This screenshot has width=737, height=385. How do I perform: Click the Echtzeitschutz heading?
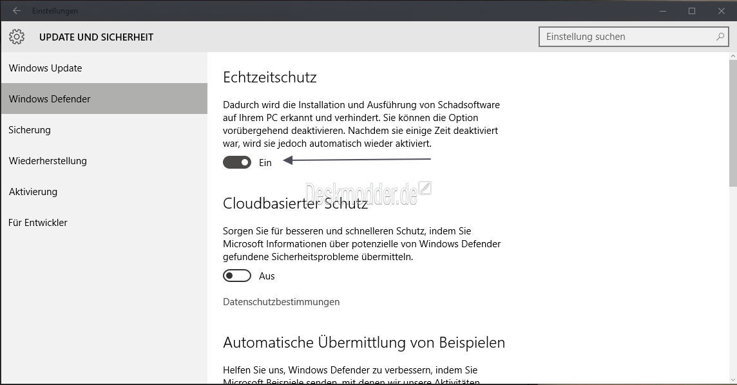click(x=270, y=77)
